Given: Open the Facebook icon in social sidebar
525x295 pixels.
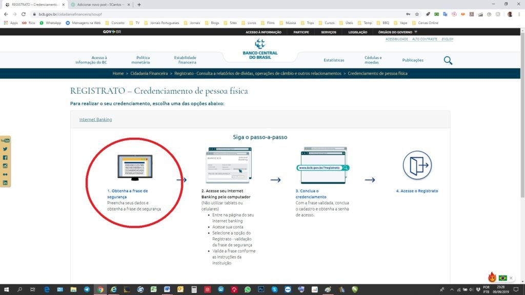Looking at the screenshot, I should pyautogui.click(x=5, y=158).
